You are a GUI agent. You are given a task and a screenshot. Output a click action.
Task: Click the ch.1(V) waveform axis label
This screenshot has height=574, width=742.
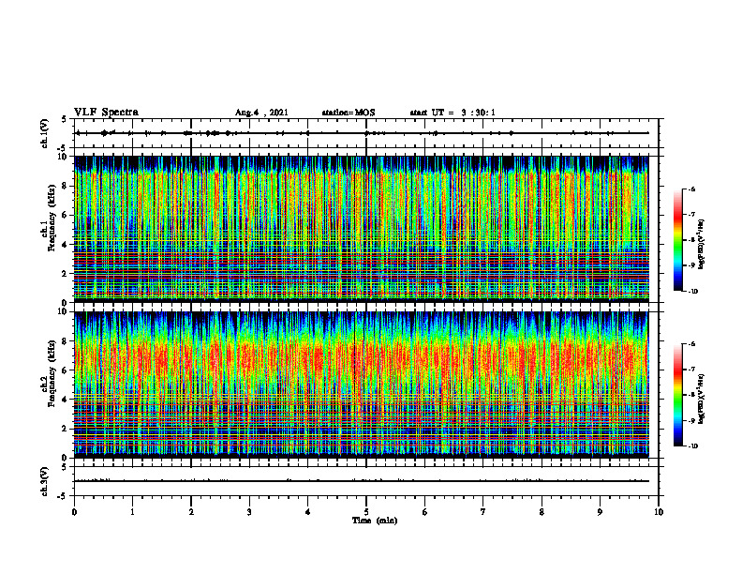[x=45, y=133]
